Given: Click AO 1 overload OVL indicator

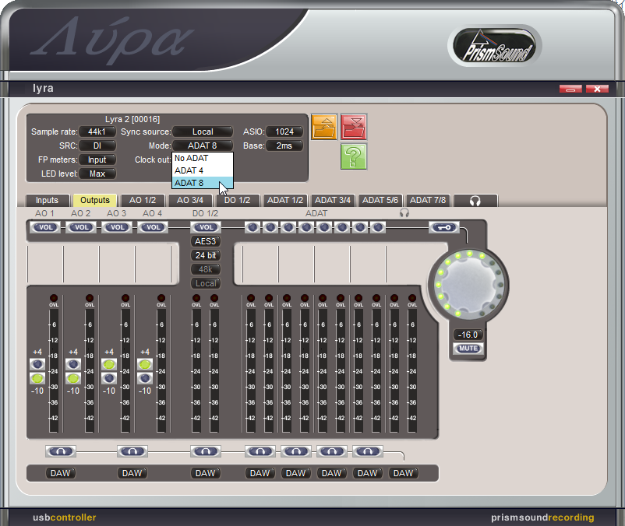Looking at the screenshot, I should pyautogui.click(x=54, y=298).
